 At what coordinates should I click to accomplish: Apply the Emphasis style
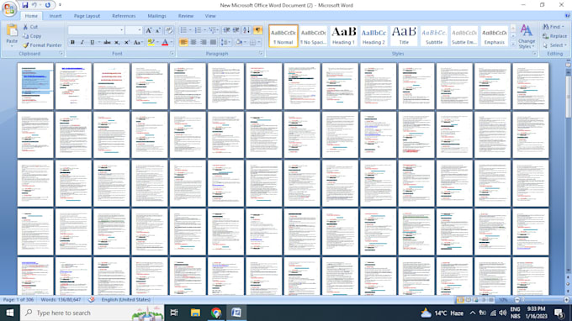coord(495,36)
